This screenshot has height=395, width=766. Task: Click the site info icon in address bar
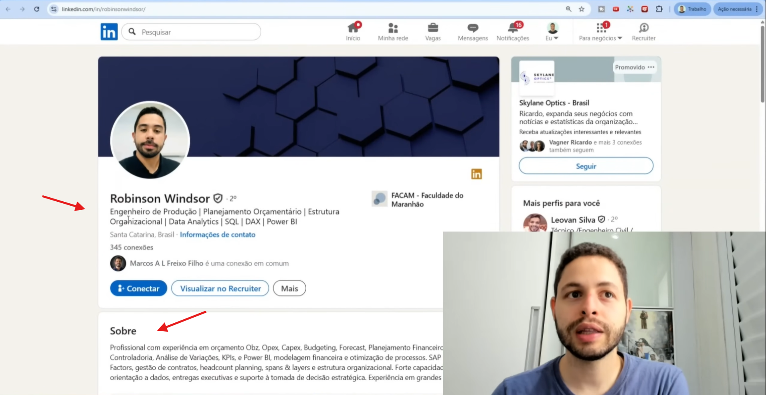pos(54,9)
